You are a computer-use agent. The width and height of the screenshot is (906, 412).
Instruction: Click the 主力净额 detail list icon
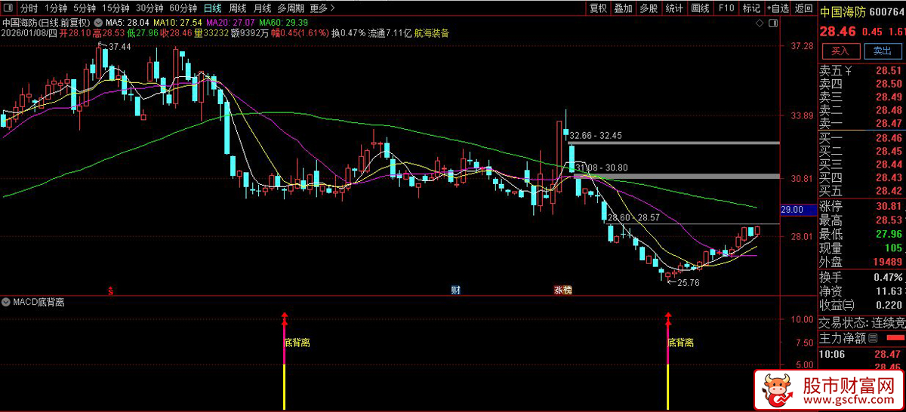click(874, 338)
